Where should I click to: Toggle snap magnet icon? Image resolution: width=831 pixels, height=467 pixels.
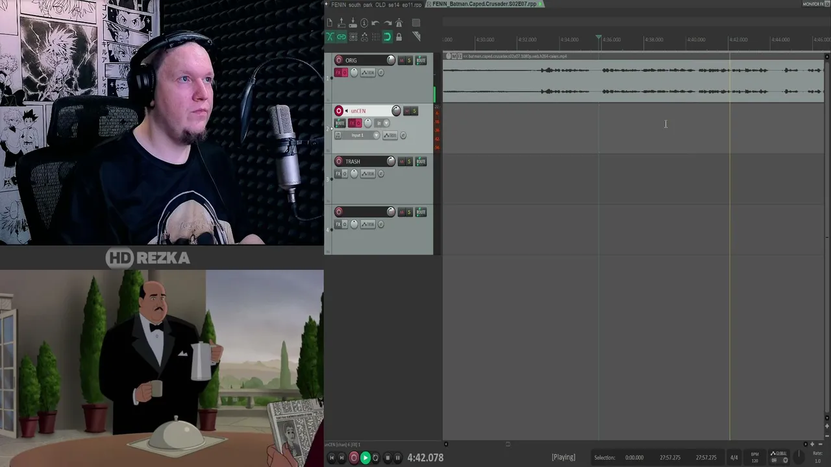pyautogui.click(x=387, y=37)
